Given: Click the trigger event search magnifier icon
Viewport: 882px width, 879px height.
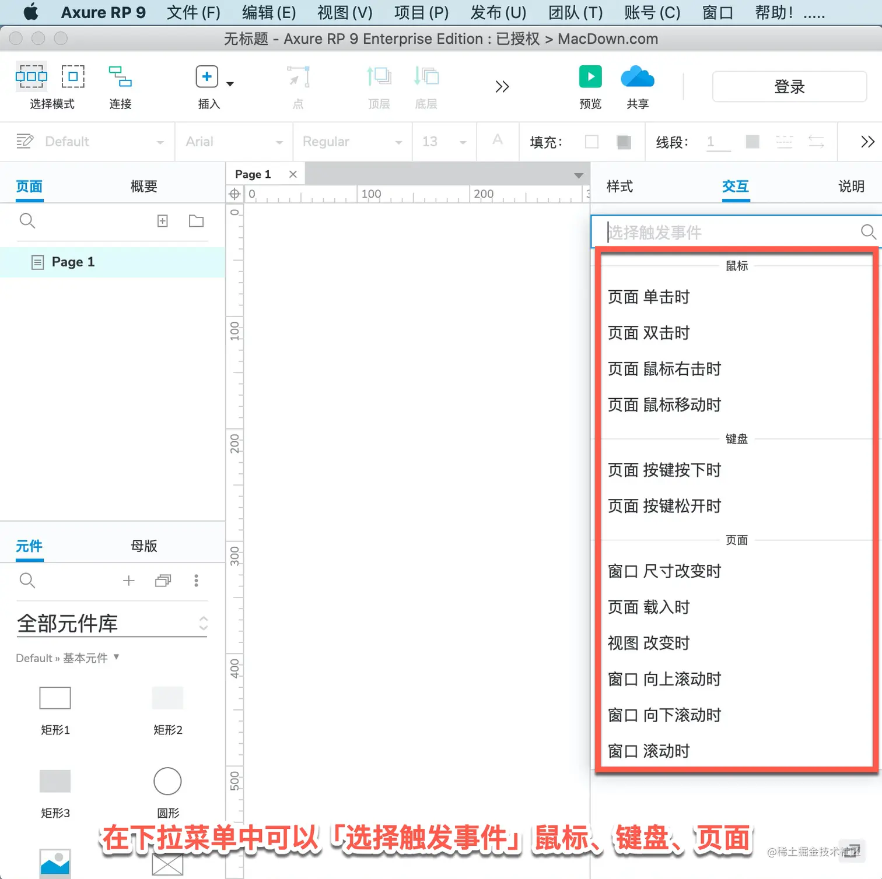Looking at the screenshot, I should point(869,232).
